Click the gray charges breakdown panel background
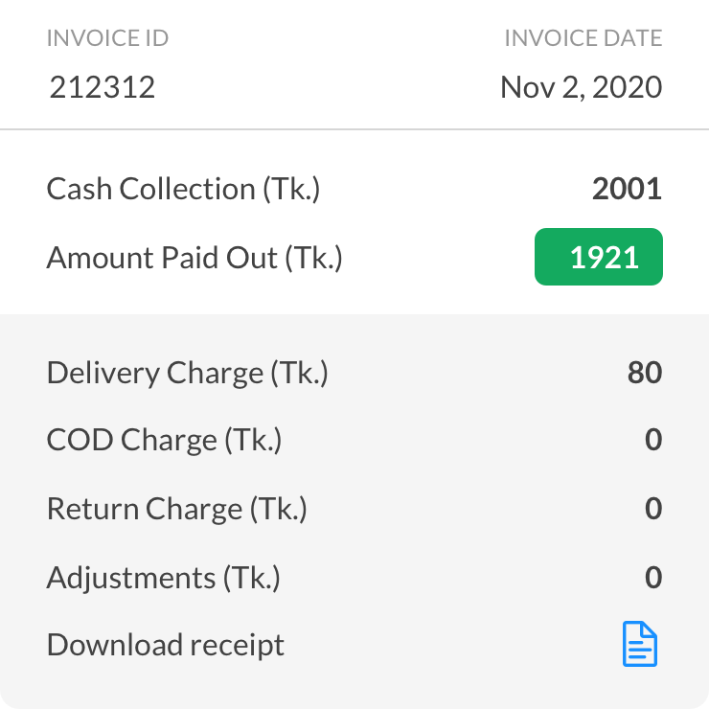The height and width of the screenshot is (709, 709). (354, 511)
